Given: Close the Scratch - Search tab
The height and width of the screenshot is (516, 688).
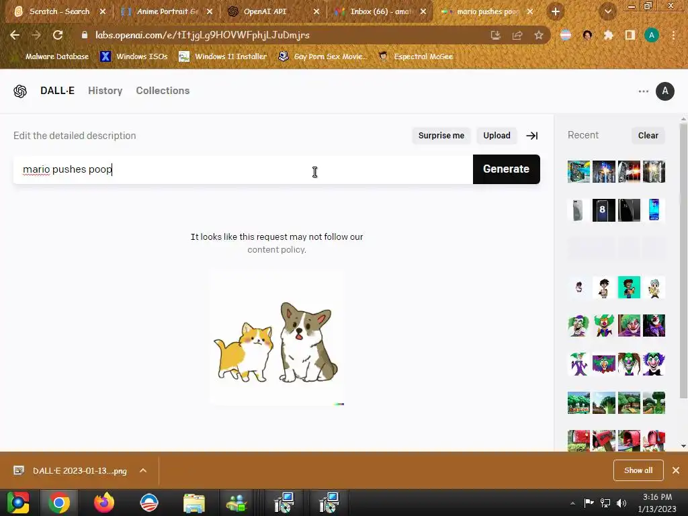Looking at the screenshot, I should click(x=103, y=12).
